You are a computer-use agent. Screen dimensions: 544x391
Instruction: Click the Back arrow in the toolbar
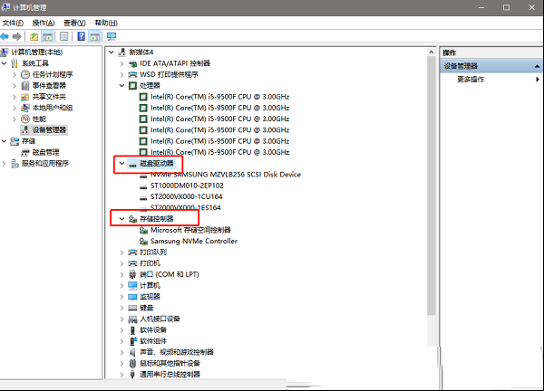[x=6, y=37]
